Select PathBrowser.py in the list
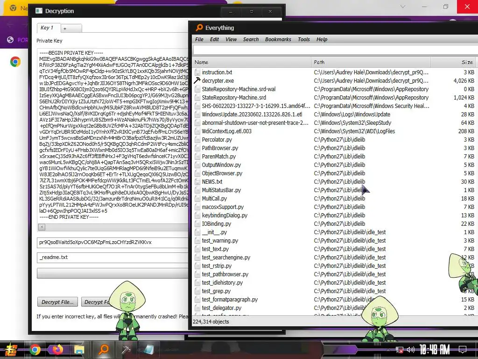478x359 pixels. click(220, 148)
